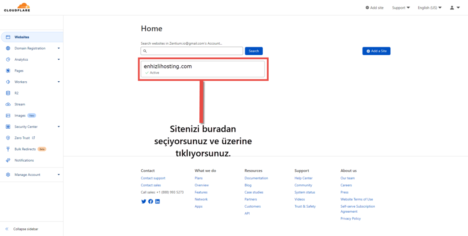Viewport: 468px width, 236px height.
Task: Open the LinkedIn social icon
Action: pyautogui.click(x=158, y=201)
